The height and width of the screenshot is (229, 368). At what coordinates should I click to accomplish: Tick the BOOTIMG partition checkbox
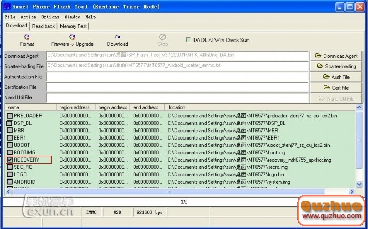pos(9,152)
